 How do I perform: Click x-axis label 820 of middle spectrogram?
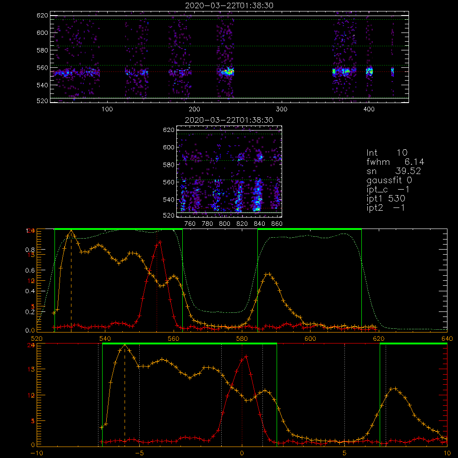242,224
